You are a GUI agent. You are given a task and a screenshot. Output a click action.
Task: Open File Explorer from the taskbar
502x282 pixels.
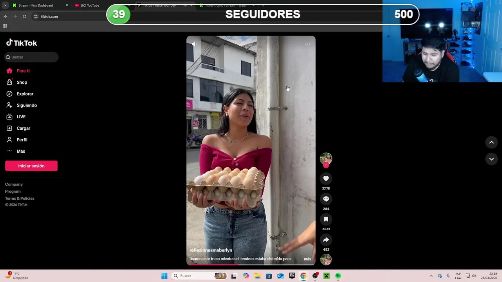click(x=257, y=276)
